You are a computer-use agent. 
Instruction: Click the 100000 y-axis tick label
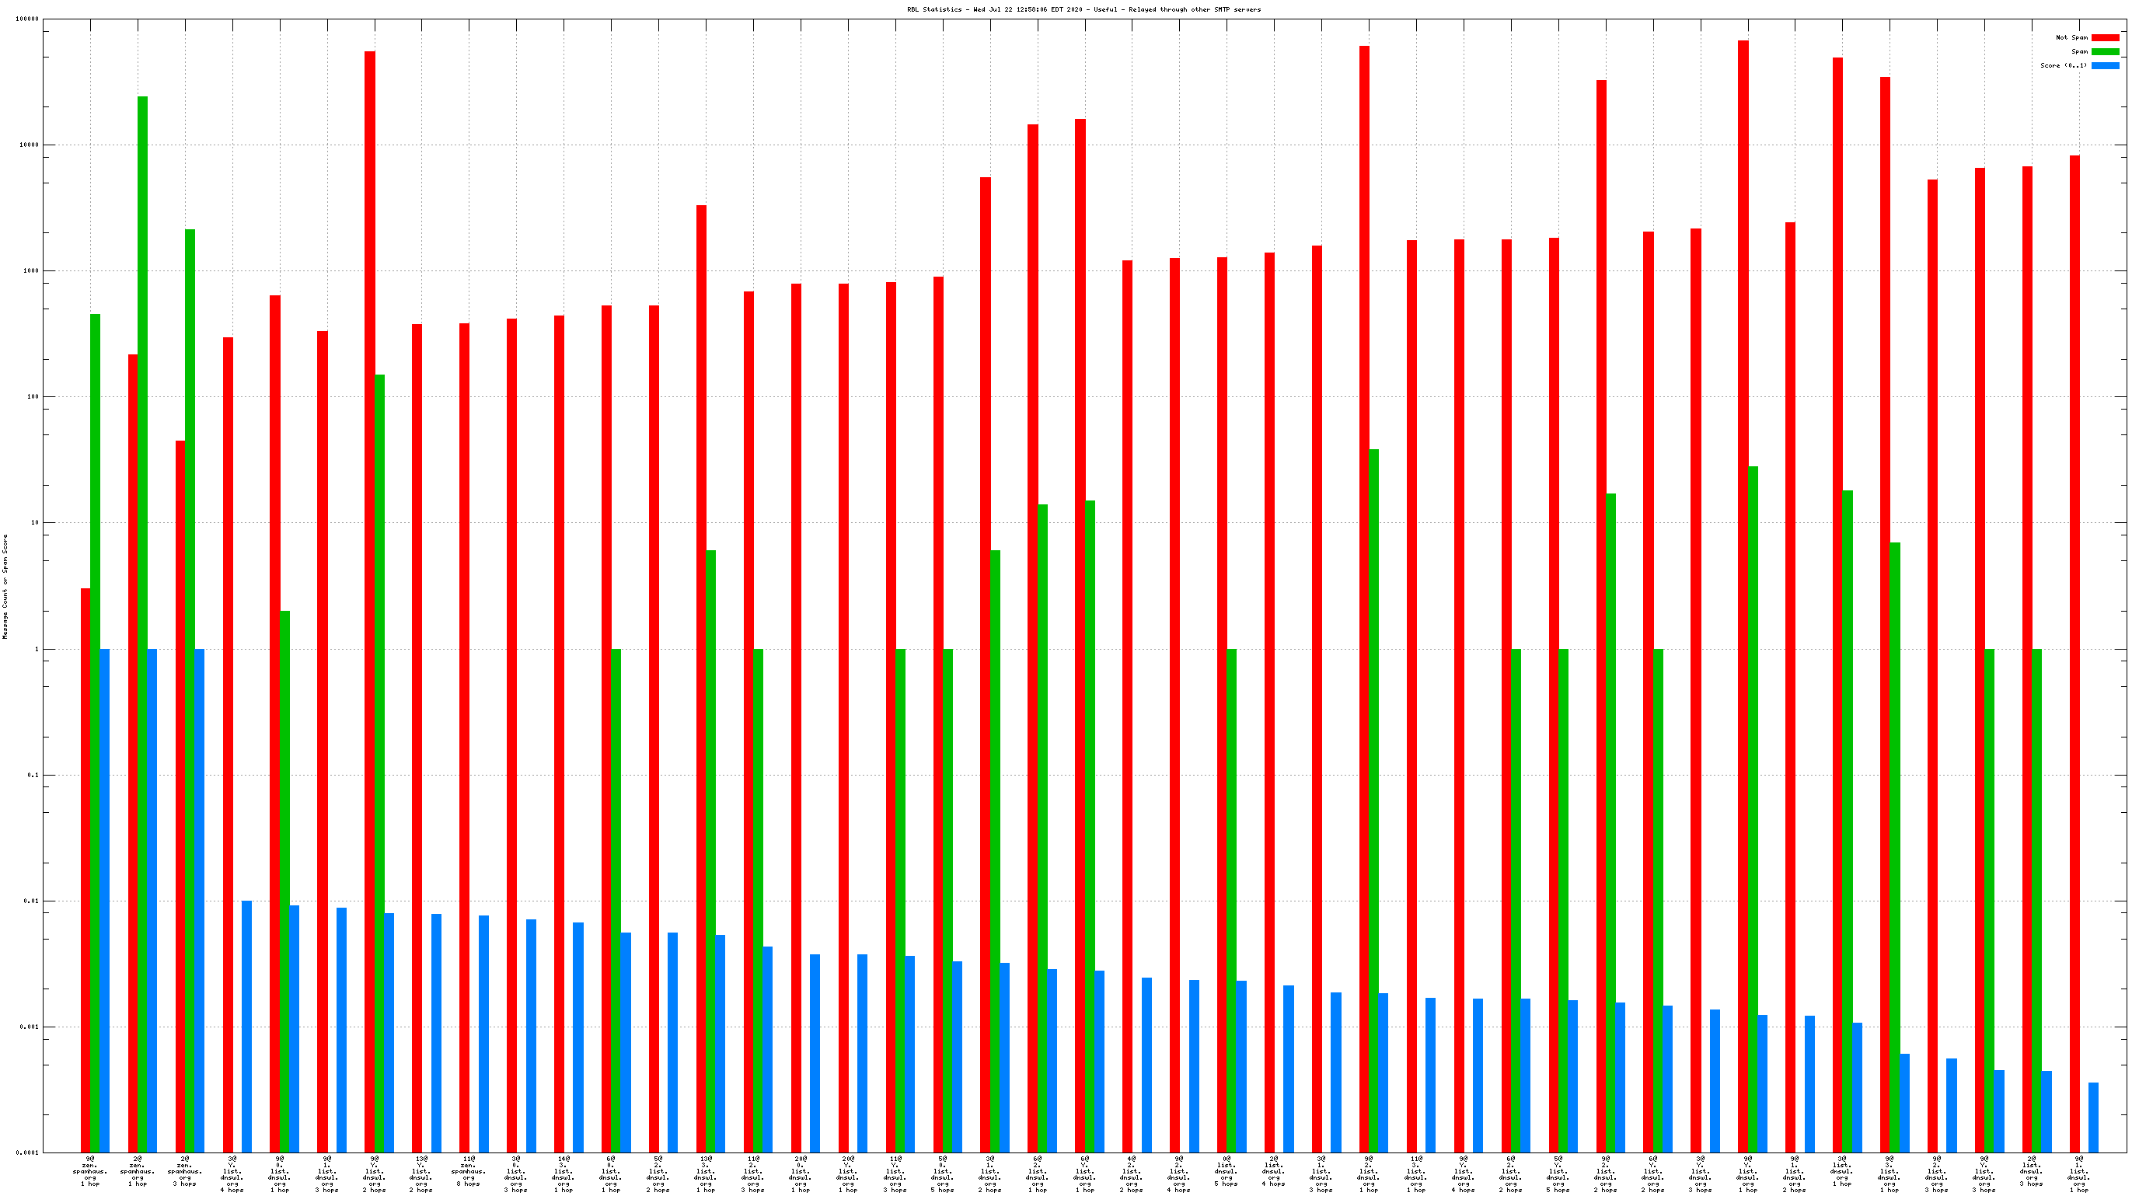[27, 19]
